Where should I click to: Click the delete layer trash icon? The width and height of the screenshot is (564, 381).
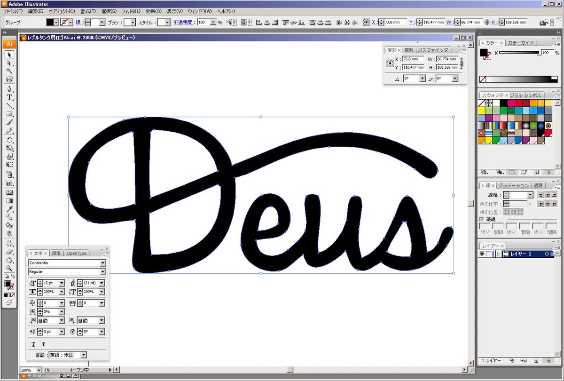click(x=548, y=361)
